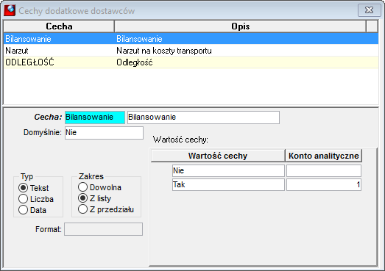This screenshot has height=271, width=385.
Task: Click the Konto analityczne column header
Action: pos(324,156)
